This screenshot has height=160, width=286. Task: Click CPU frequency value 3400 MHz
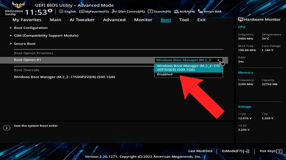coord(245,39)
